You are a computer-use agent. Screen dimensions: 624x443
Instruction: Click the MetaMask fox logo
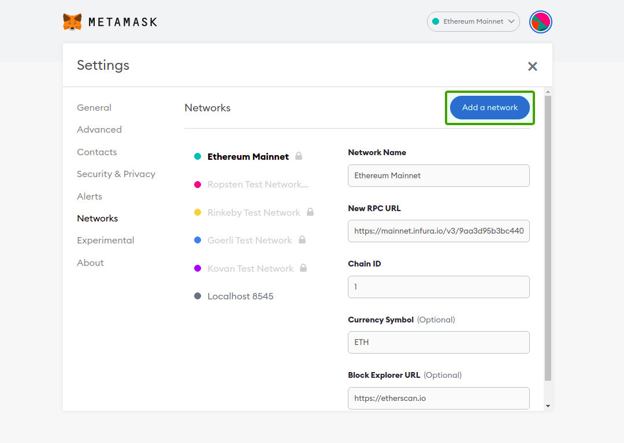pyautogui.click(x=72, y=21)
